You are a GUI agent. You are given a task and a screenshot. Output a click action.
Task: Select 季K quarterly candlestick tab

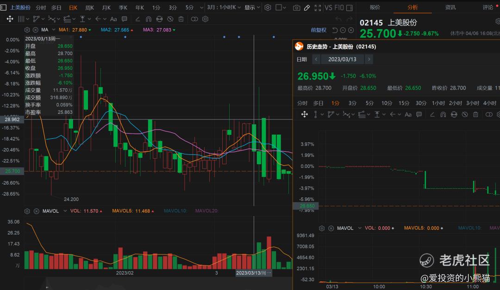coord(123,7)
